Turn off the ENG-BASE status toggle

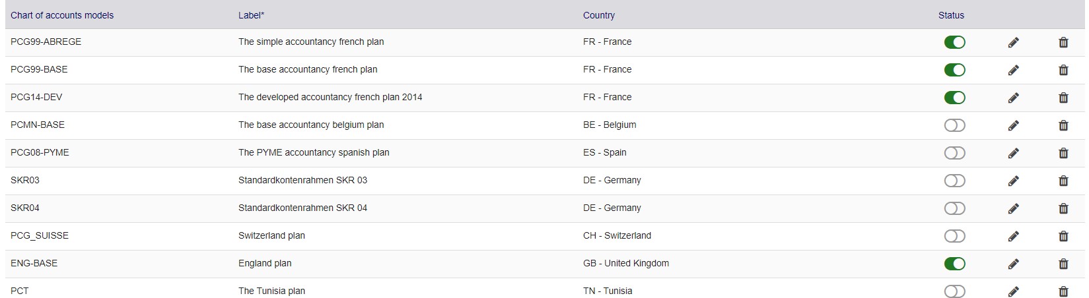tap(954, 264)
